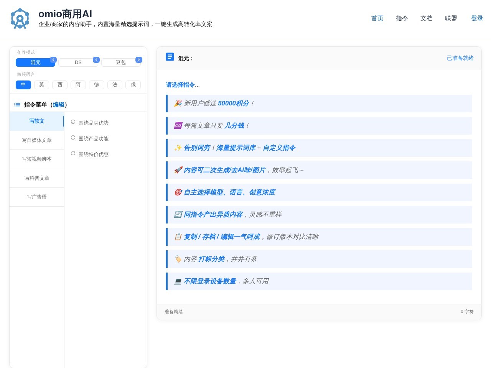Click the 创作模式 section label
The image size is (491, 368).
[26, 52]
